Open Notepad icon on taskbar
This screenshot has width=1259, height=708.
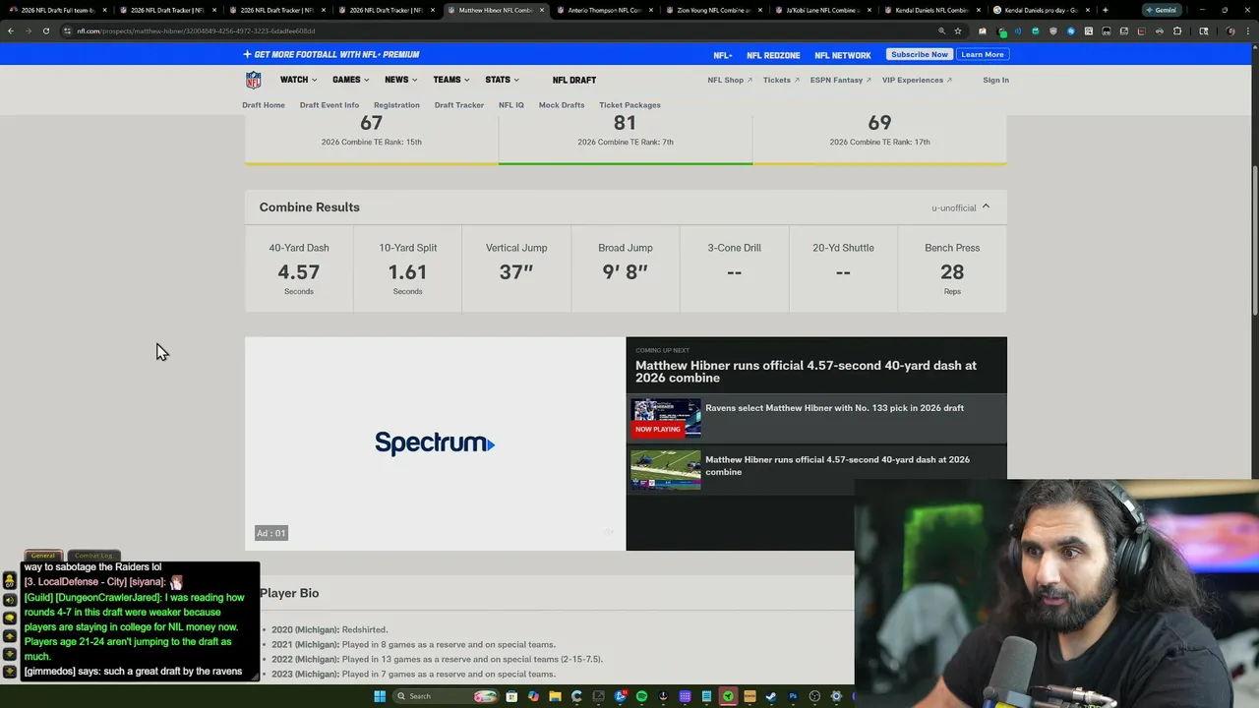706,696
